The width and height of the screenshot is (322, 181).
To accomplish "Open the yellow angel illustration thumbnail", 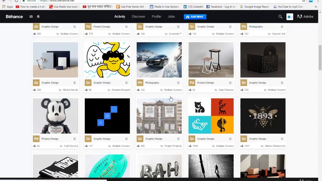I will tap(107, 60).
